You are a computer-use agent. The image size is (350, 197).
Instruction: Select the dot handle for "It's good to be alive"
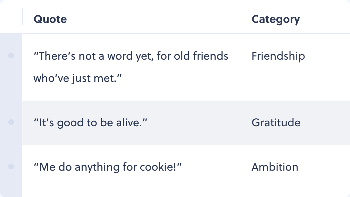pos(11,122)
